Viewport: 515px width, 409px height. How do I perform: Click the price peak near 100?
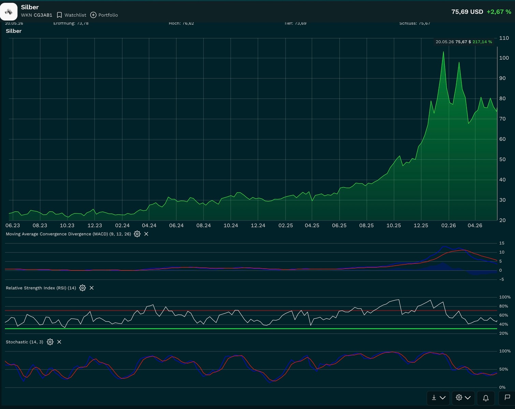443,52
